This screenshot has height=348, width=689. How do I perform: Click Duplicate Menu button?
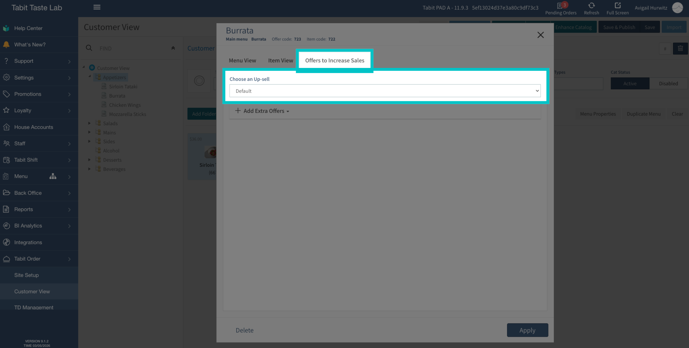pyautogui.click(x=644, y=114)
